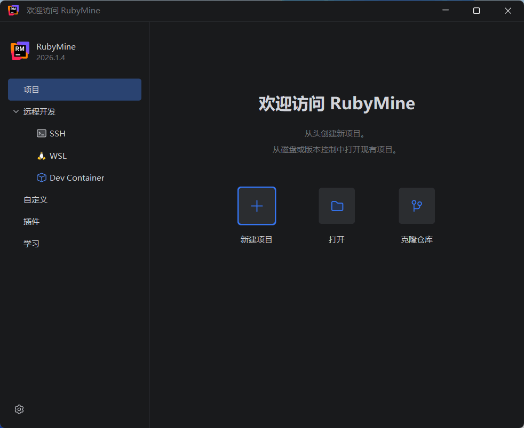Collapse the 远程开发 section chevron
The image size is (524, 428).
(x=15, y=111)
